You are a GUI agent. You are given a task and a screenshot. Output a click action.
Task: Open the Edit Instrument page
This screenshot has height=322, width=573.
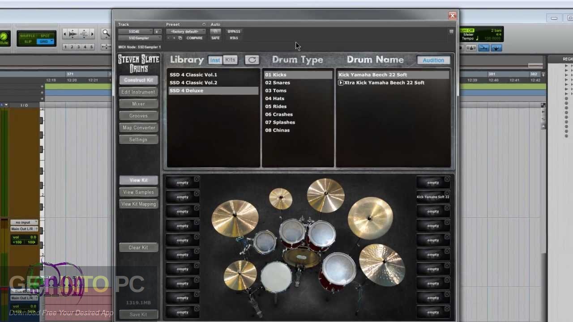pyautogui.click(x=138, y=92)
